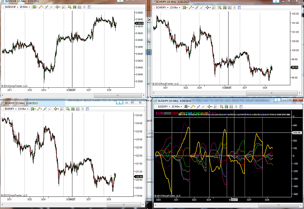Open candlestick chart style icon in CHFJPY window
Image resolution: width=304 pixels, height=209 pixels.
(x=184, y=8)
